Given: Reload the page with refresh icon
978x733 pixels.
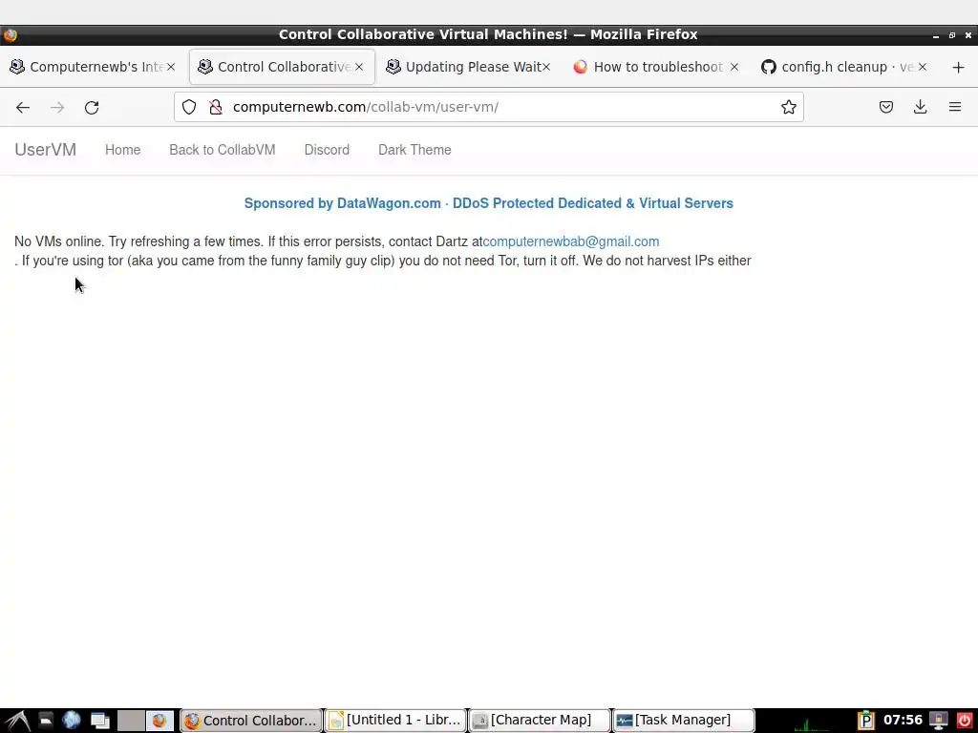Looking at the screenshot, I should tap(92, 107).
